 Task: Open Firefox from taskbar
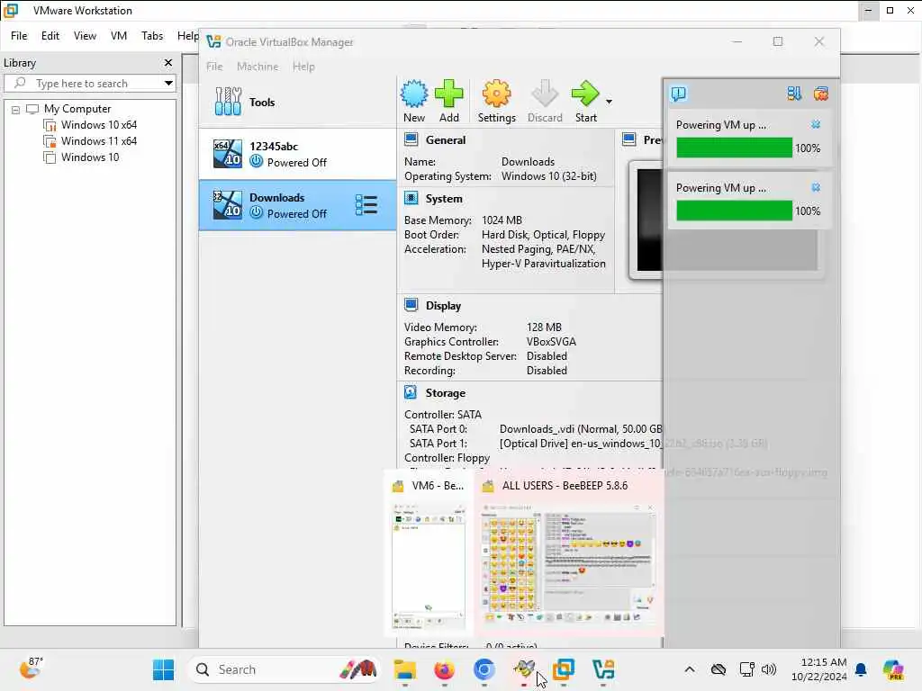(444, 669)
